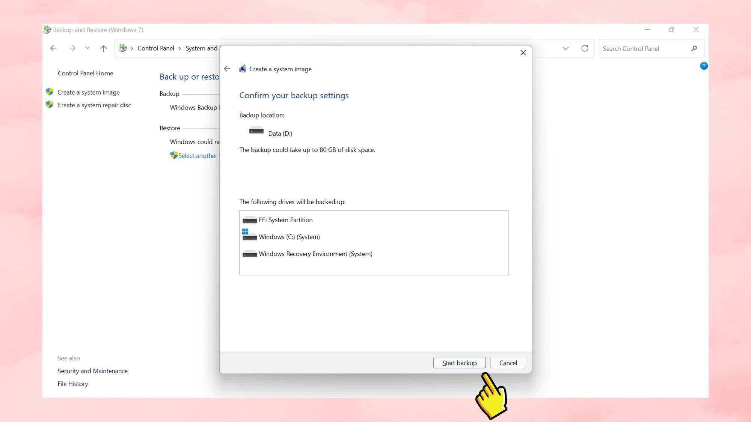Open the Control Panel breadcrumb
Viewport: 751px width, 422px height.
(156, 48)
